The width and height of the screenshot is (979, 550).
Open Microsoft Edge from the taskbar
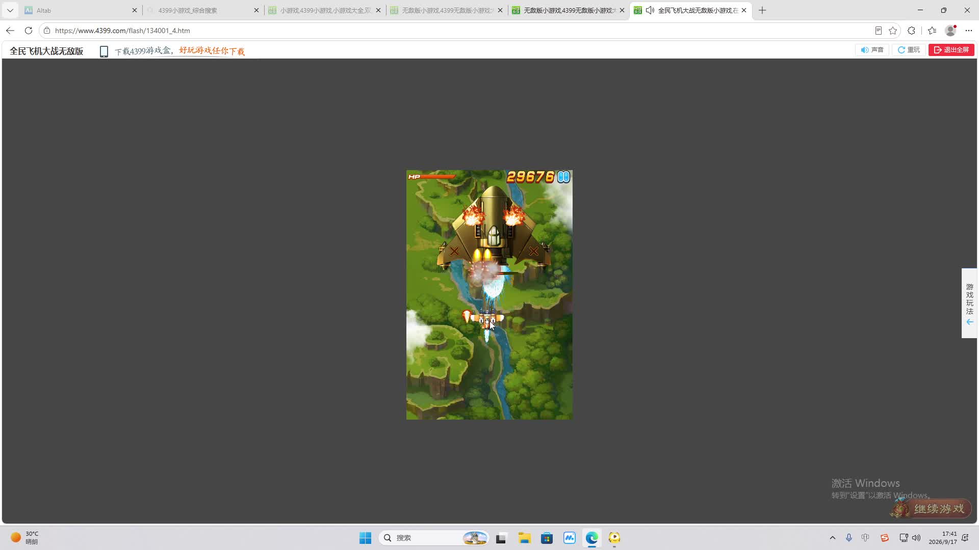pyautogui.click(x=592, y=538)
